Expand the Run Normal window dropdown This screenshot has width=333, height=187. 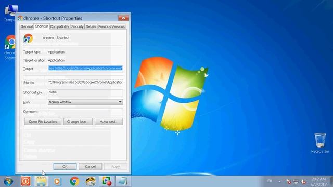[85, 102]
